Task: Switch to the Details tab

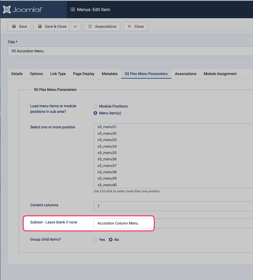Action: point(17,74)
